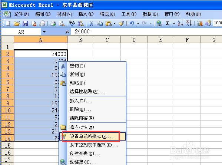Viewport: 222px width, 165px height.
Task: Save the workbook with the floppy disk icon
Action: (x=25, y=23)
